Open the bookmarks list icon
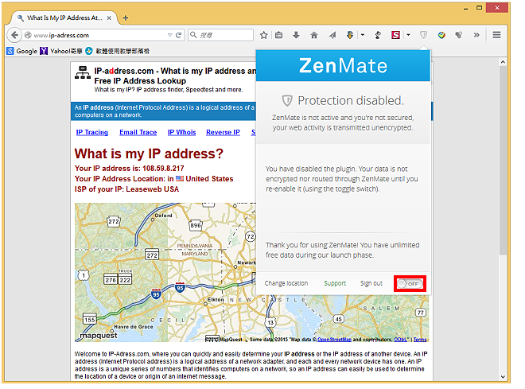The width and height of the screenshot is (525, 389). 279,35
